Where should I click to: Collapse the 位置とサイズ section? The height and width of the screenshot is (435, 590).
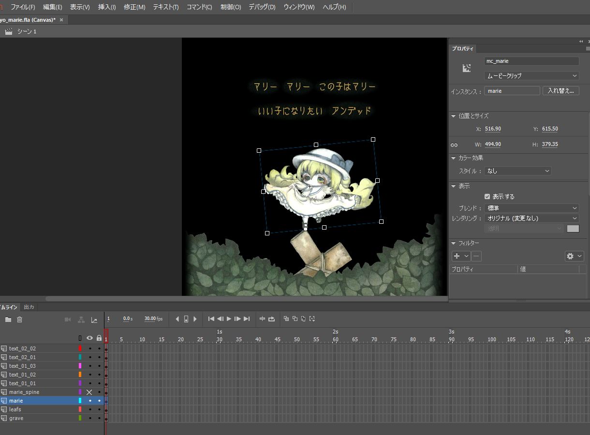click(x=454, y=116)
